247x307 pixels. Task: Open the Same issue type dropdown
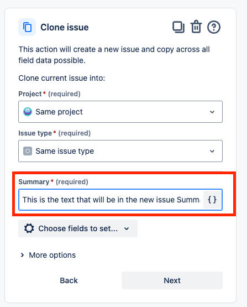pos(120,151)
